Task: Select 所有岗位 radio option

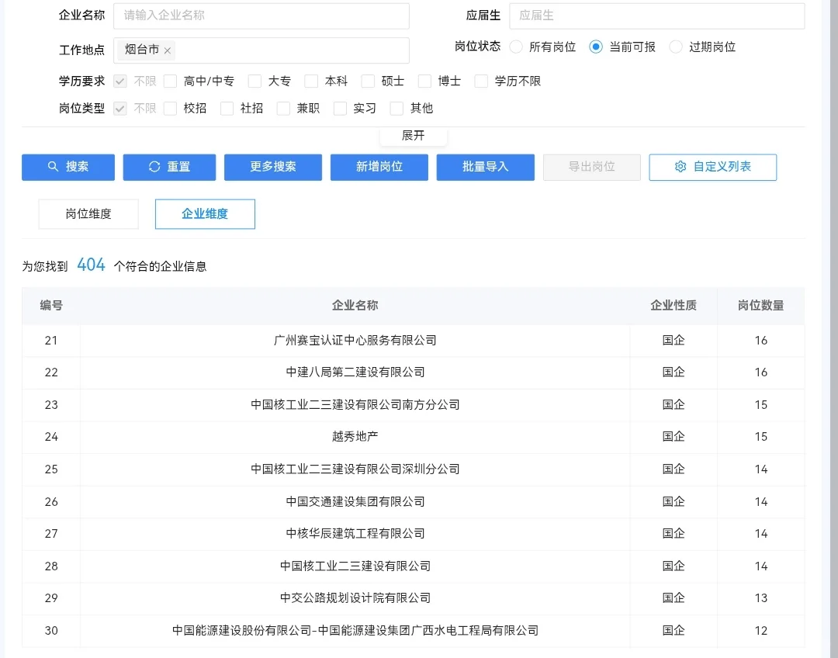Action: point(516,47)
